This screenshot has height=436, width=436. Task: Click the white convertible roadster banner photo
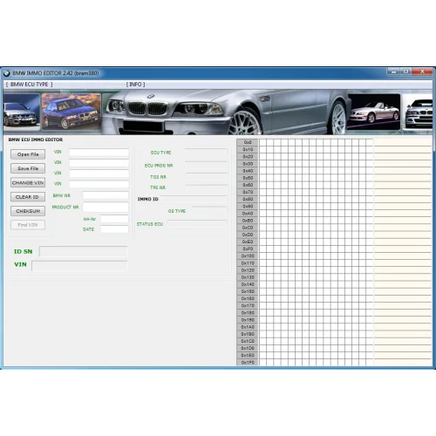(x=374, y=112)
